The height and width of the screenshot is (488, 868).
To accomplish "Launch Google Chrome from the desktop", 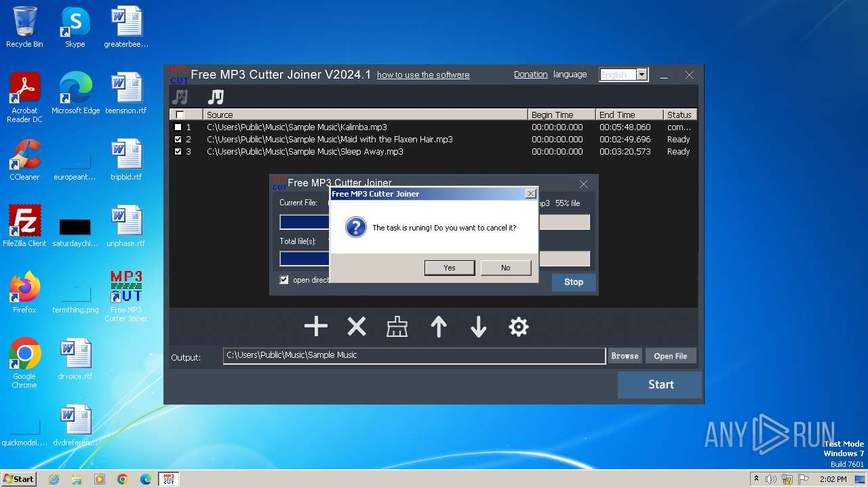I will click(24, 363).
